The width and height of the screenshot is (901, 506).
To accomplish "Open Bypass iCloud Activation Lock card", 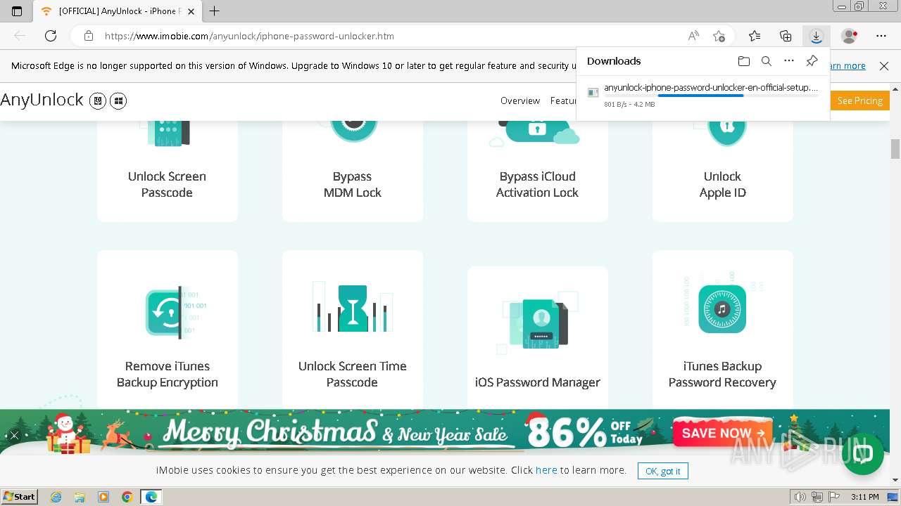I will tap(538, 171).
